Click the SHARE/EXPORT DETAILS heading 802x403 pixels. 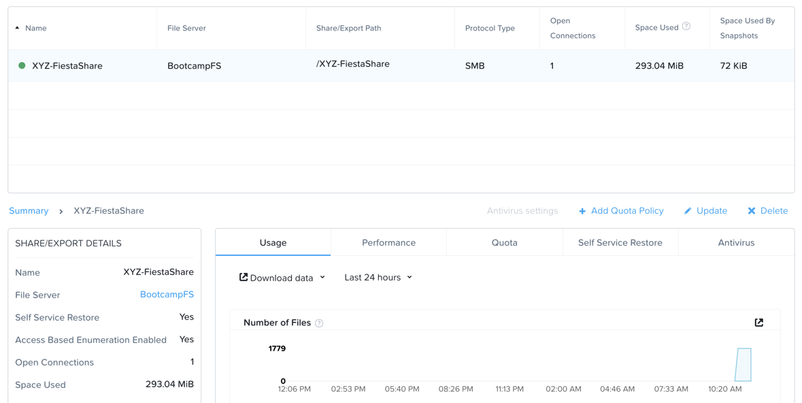(69, 243)
